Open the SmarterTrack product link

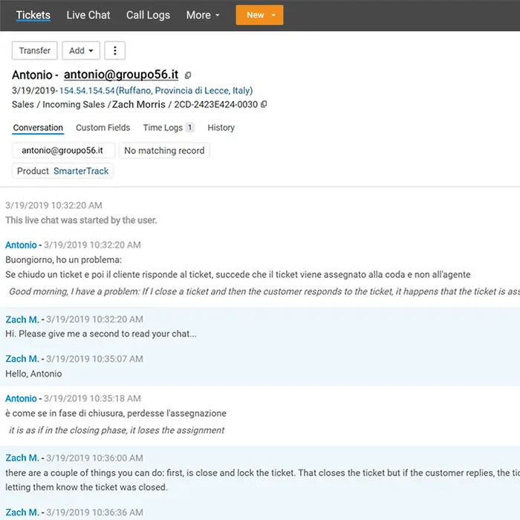(x=81, y=171)
